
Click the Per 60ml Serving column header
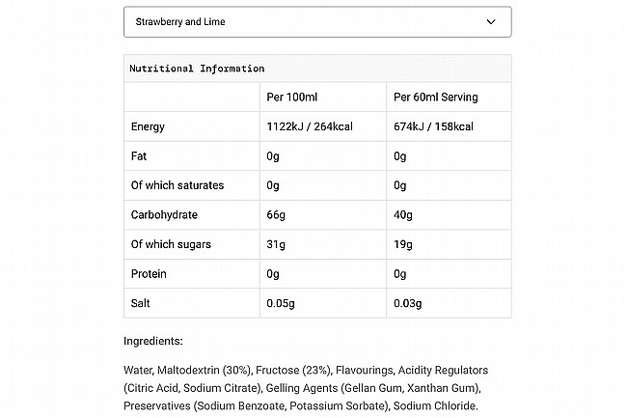tap(436, 98)
